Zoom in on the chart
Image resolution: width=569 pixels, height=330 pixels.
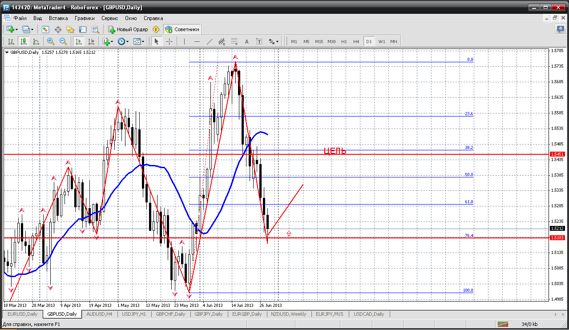pos(51,41)
